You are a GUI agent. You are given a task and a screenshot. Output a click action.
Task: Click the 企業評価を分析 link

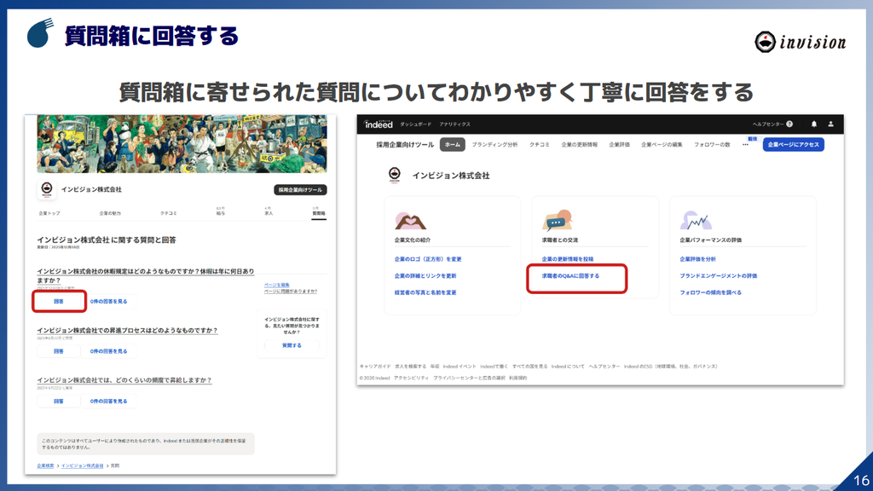[x=697, y=259]
